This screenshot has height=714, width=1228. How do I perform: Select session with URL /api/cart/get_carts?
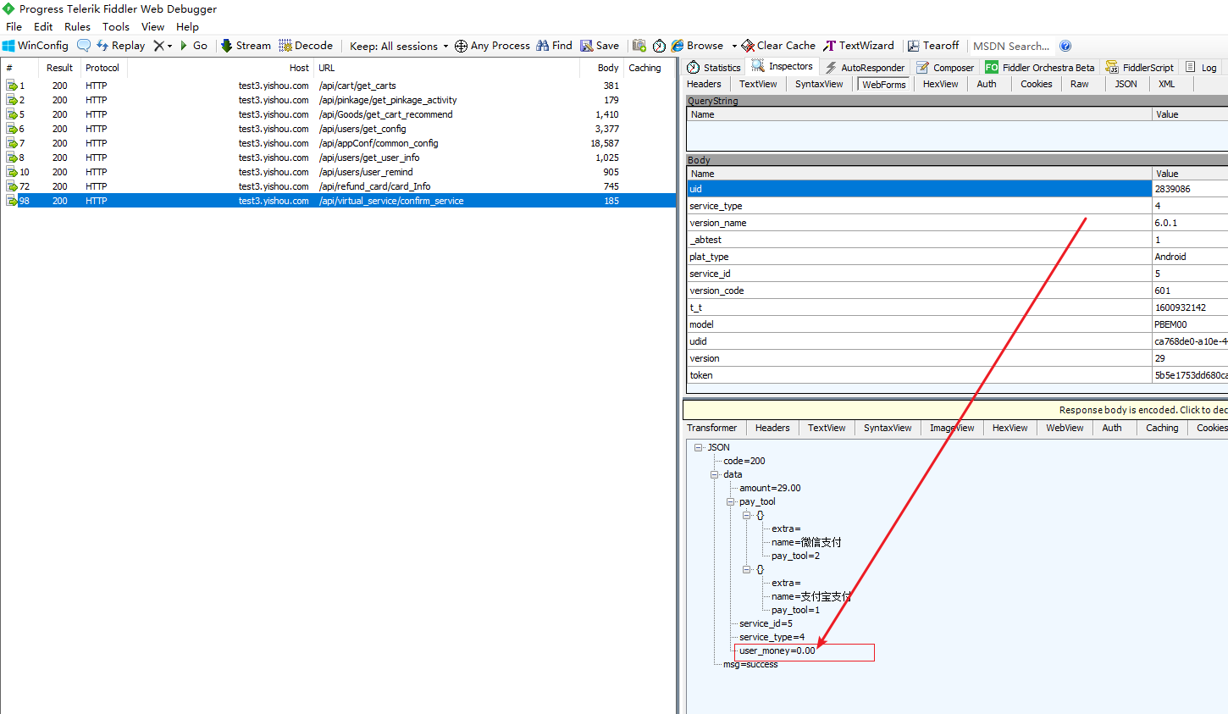(339, 86)
